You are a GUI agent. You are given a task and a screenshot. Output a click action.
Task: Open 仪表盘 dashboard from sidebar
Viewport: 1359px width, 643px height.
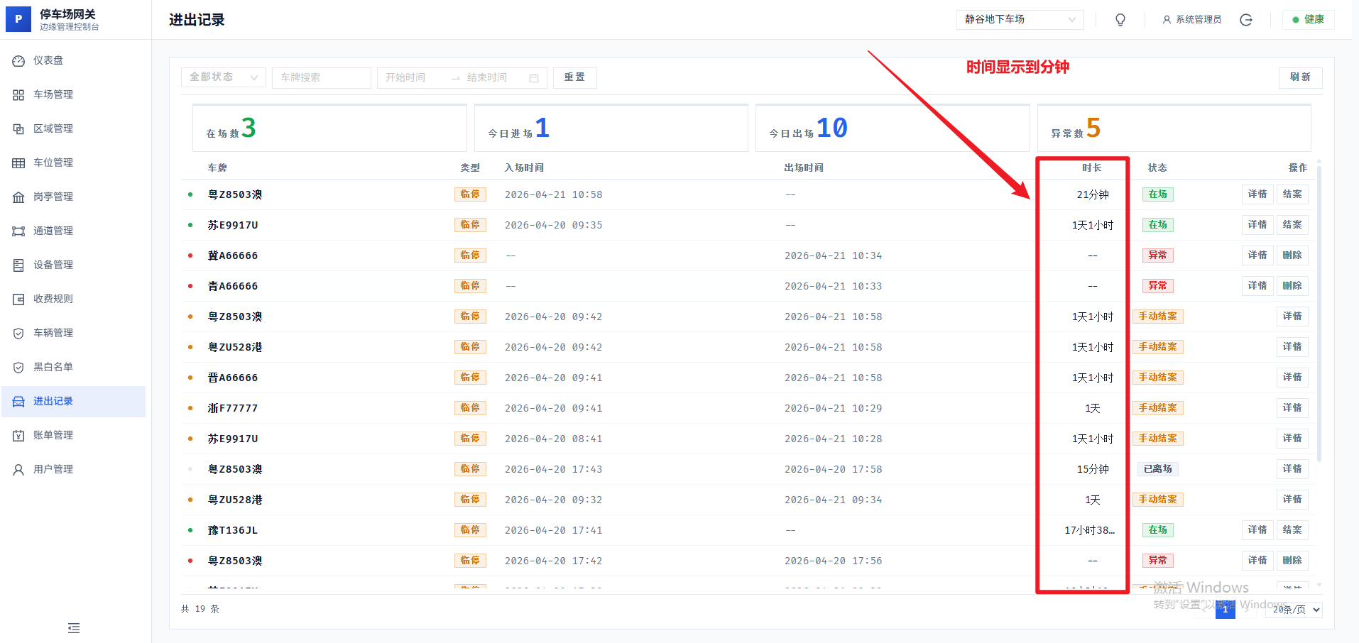(48, 61)
